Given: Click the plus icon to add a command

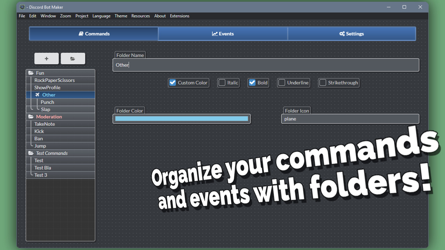Looking at the screenshot, I should coord(46,58).
